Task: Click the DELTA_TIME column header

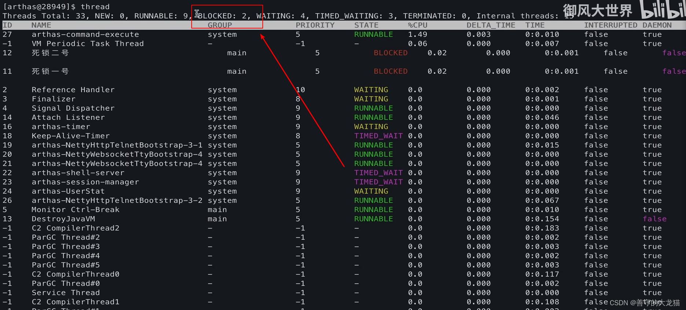Action: pos(491,25)
